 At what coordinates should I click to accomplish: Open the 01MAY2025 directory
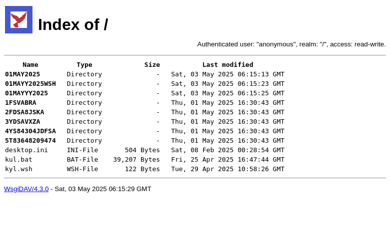(x=22, y=74)
